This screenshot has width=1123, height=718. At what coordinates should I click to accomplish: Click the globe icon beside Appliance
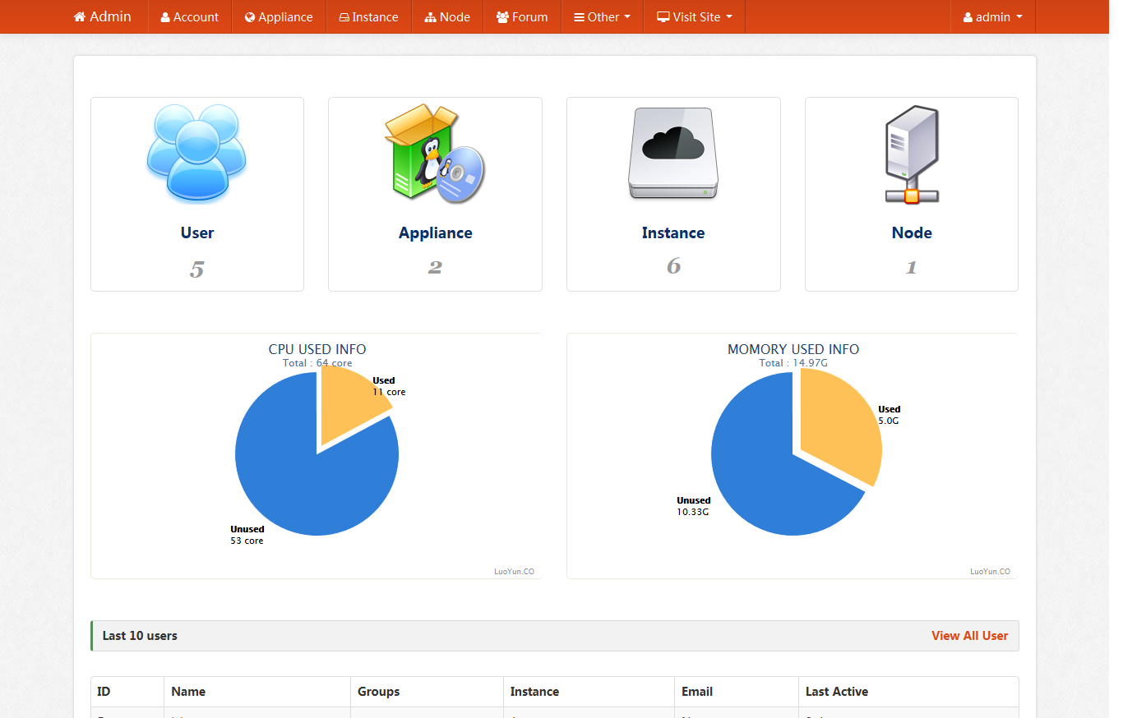point(250,17)
